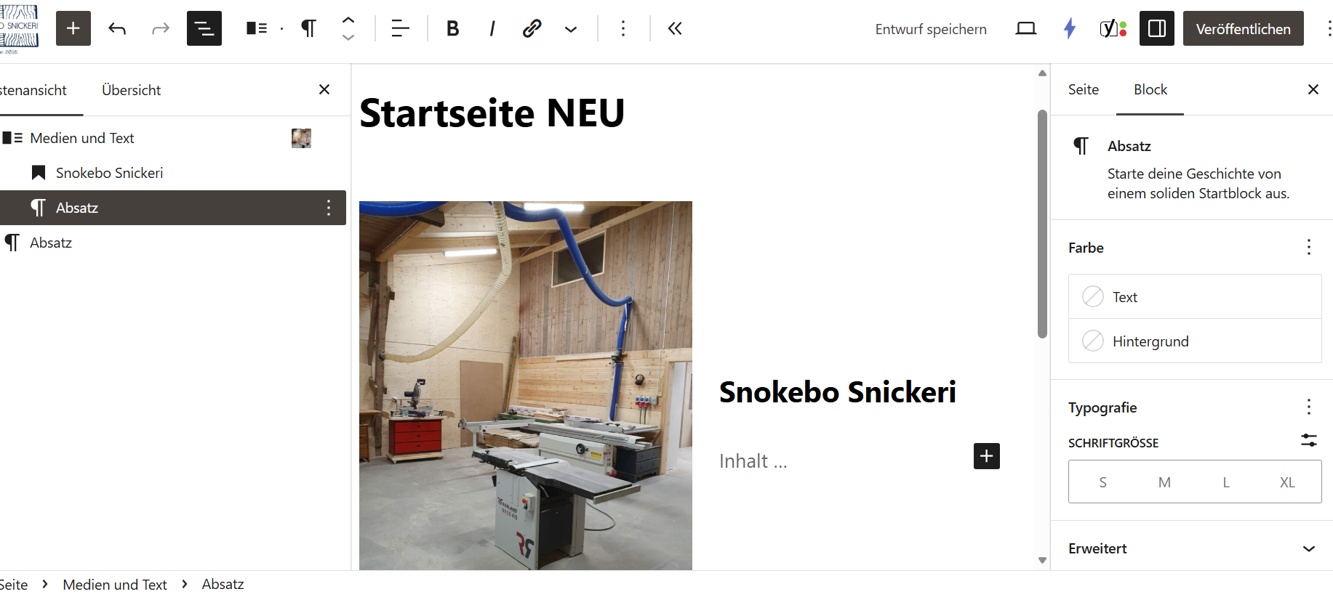Apply italic formatting
1333x597 pixels.
(492, 28)
